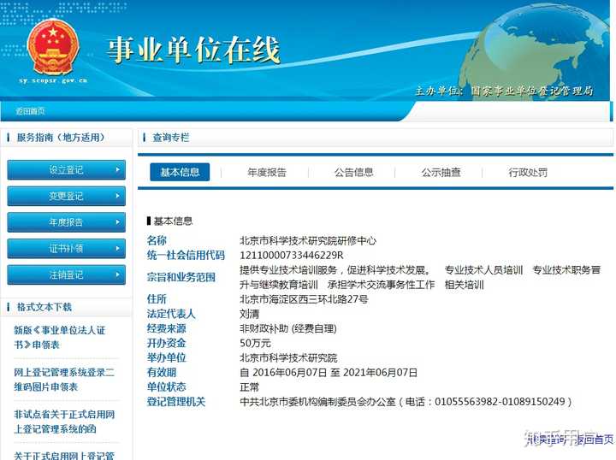Switch to the 年度报告 tab

(x=267, y=173)
